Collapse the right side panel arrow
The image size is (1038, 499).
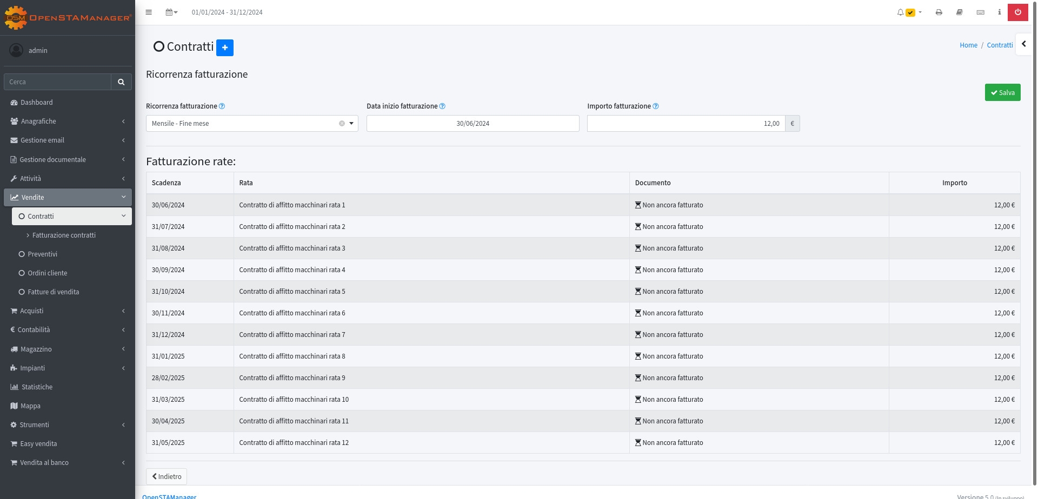pos(1023,44)
